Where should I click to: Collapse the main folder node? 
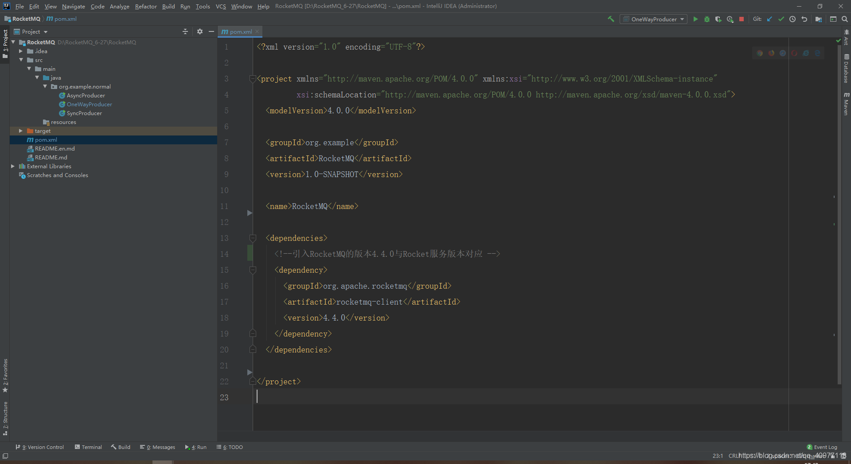tap(29, 69)
